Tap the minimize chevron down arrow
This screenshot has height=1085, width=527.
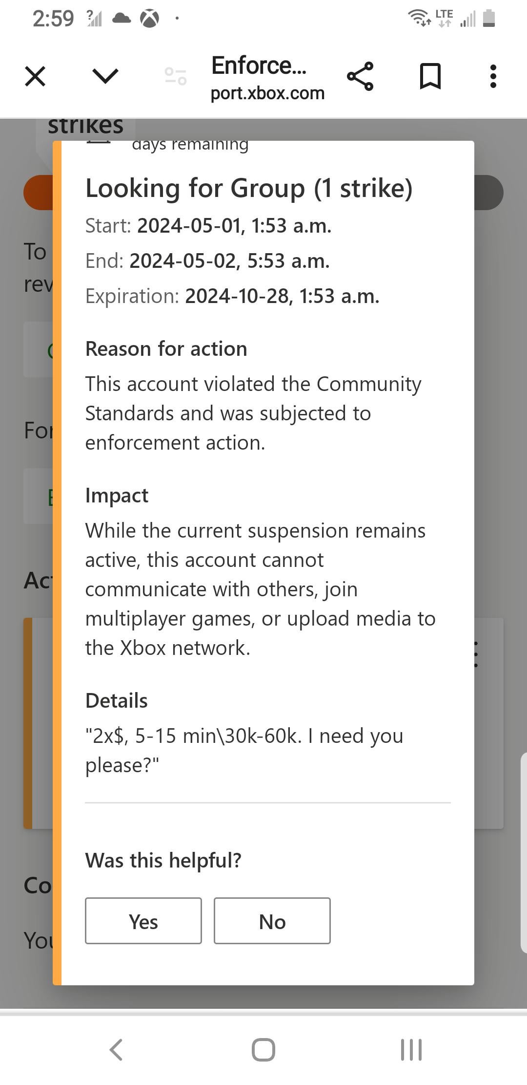pyautogui.click(x=105, y=76)
